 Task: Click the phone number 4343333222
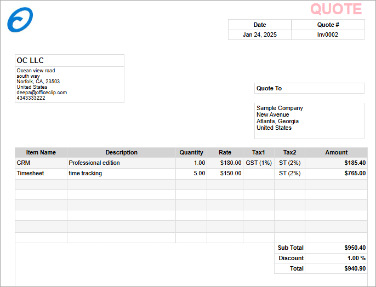point(31,98)
